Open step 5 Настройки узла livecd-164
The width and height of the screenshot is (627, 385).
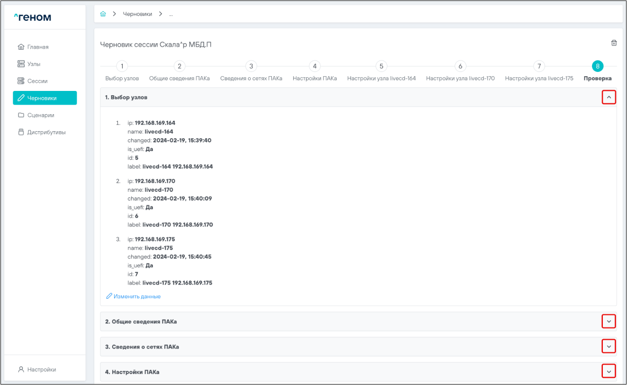pos(381,66)
